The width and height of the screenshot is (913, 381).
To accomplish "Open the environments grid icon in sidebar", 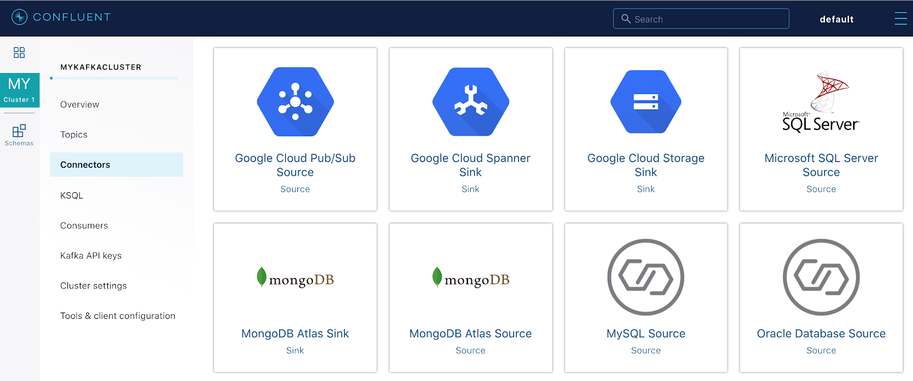I will (x=19, y=52).
